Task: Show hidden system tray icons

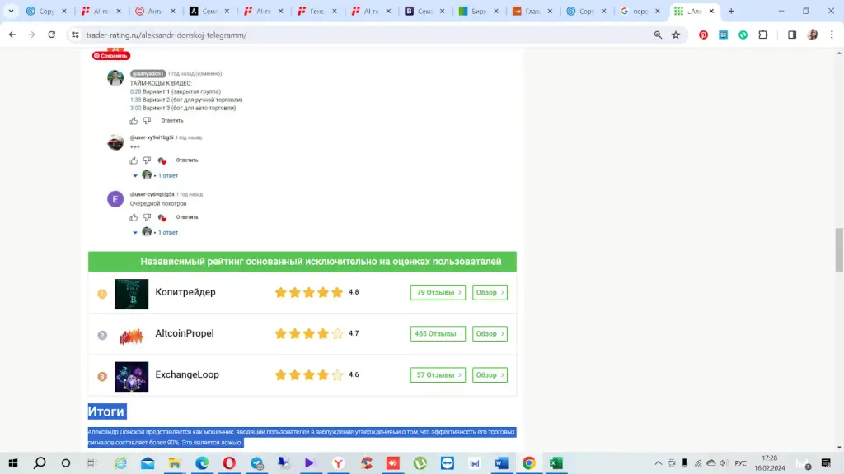Action: (x=659, y=462)
